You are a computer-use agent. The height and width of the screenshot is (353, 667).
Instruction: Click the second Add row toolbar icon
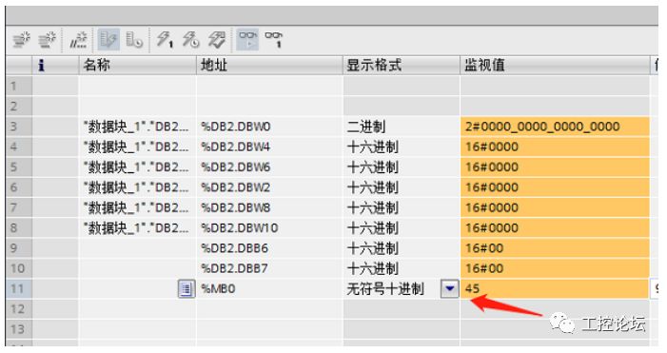tap(48, 40)
